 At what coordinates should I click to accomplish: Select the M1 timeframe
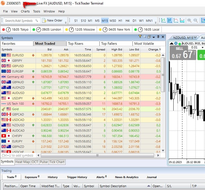pos(90,21)
